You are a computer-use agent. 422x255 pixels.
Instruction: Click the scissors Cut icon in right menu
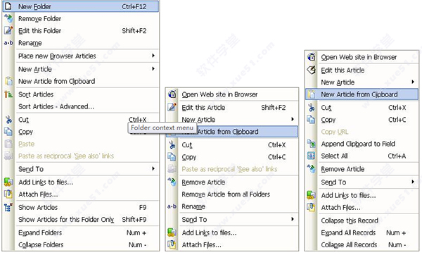[312, 107]
